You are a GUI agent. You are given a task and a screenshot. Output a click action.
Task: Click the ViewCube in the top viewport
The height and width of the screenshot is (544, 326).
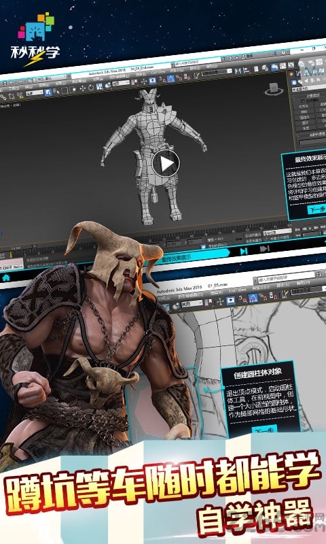click(x=274, y=90)
